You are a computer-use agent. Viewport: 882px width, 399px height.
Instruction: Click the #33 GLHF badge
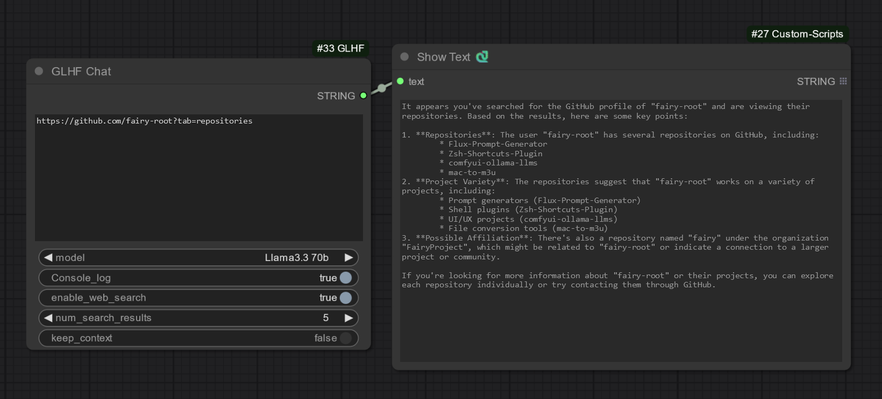340,48
